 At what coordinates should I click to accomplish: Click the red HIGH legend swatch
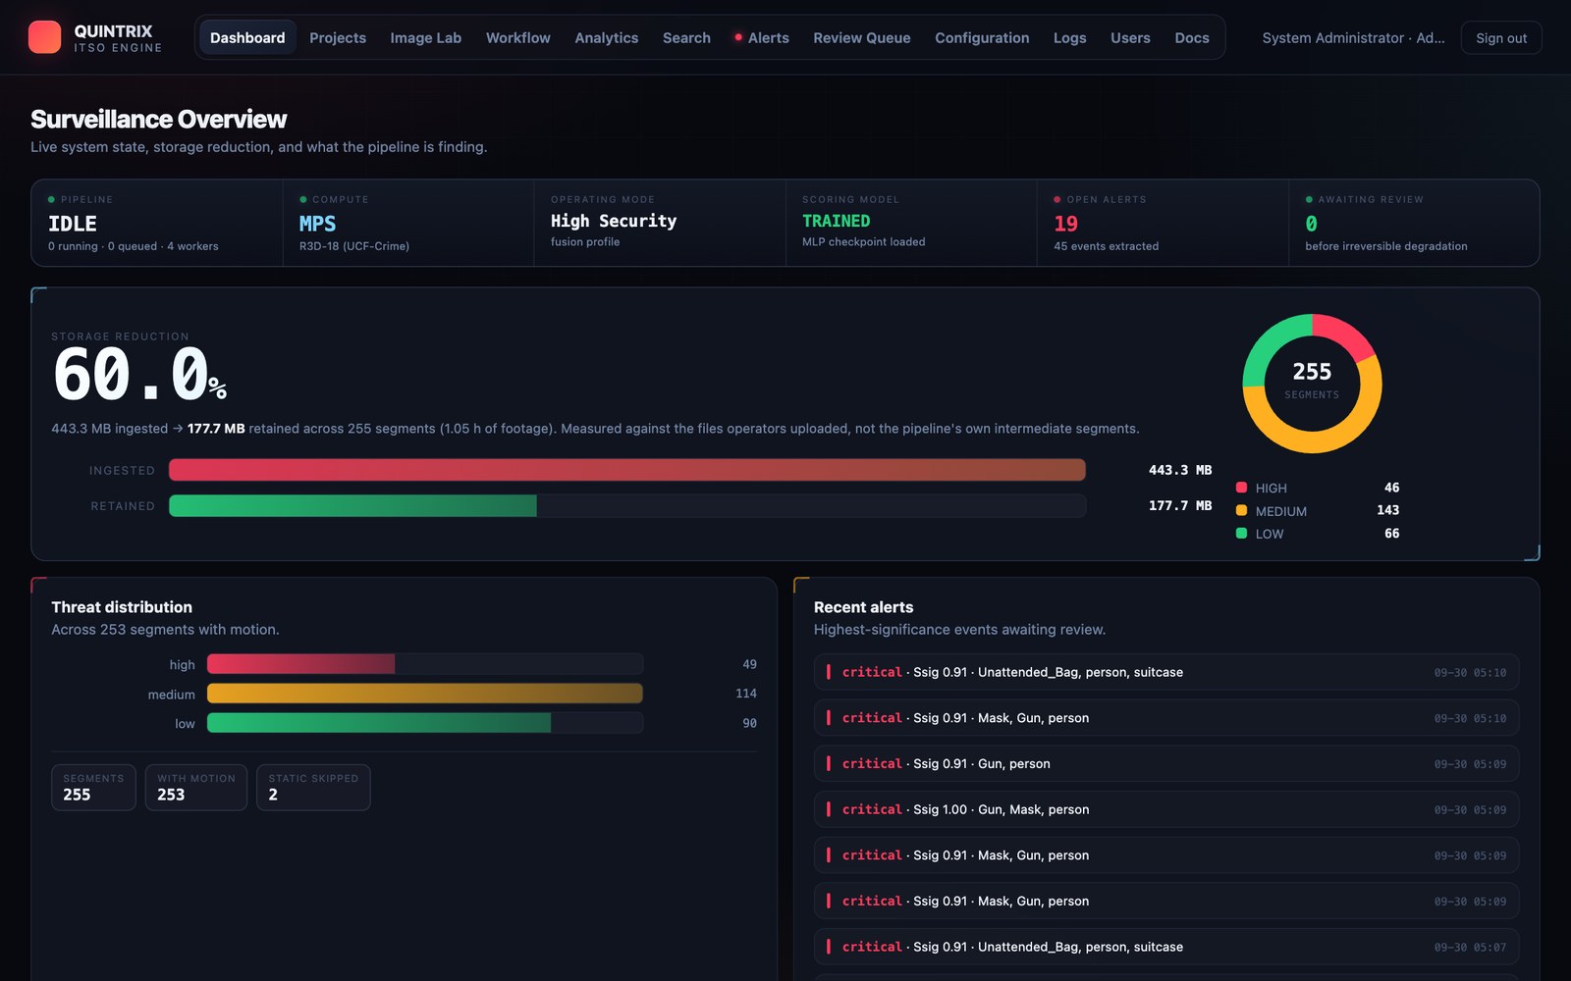(x=1241, y=488)
